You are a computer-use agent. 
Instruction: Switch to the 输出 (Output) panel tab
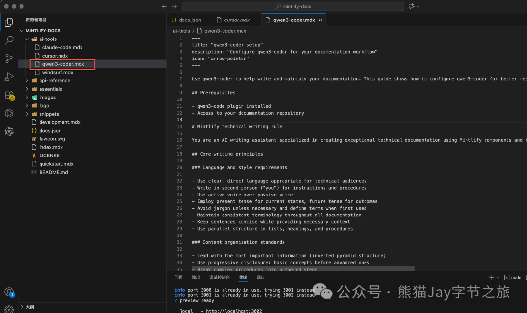196,277
